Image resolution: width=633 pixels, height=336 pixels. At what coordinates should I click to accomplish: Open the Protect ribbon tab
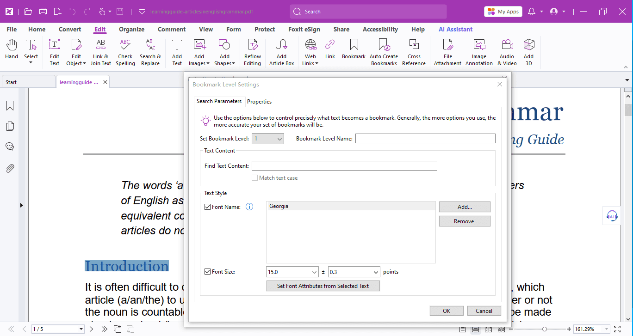click(x=265, y=29)
